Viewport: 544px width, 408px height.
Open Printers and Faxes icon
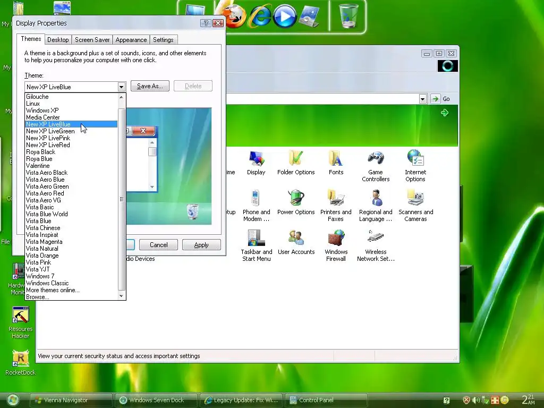pos(336,206)
